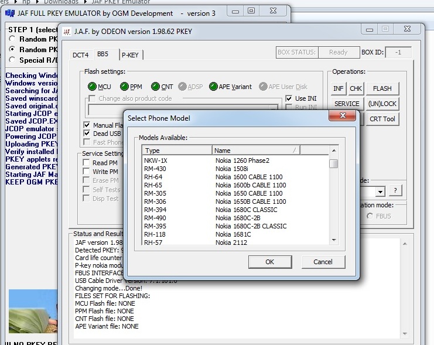Uncheck Dead USB checkbox

click(x=87, y=134)
